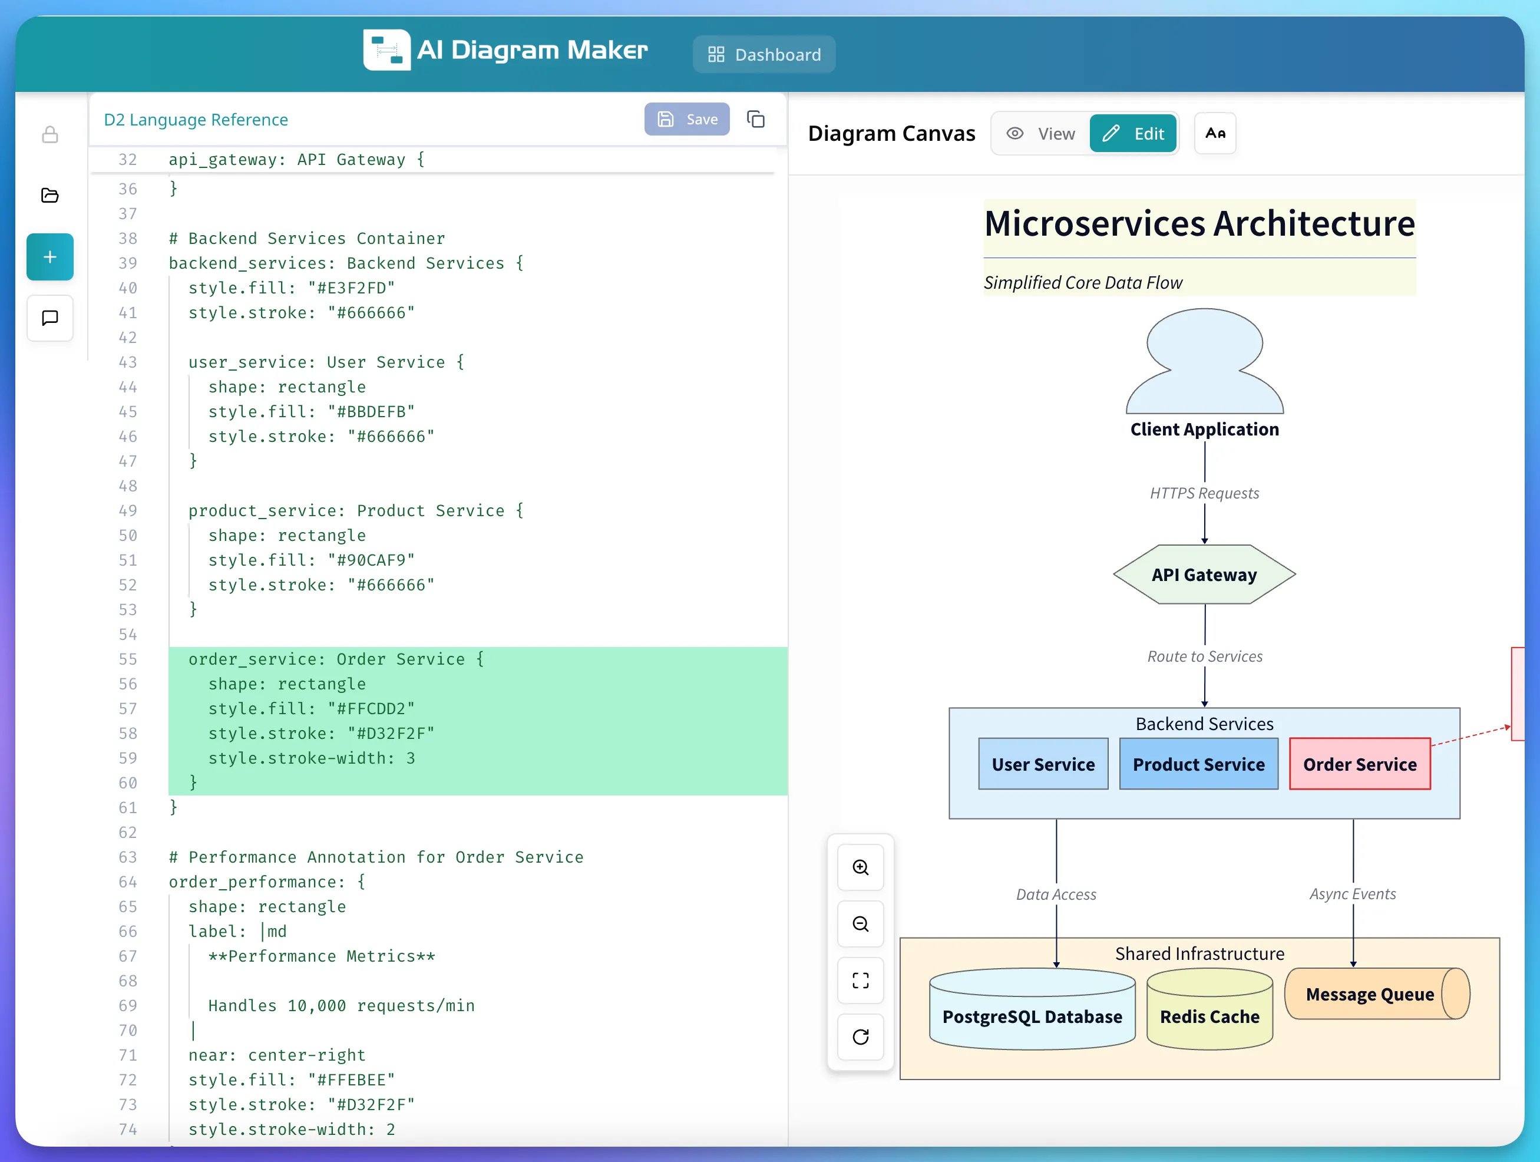Select the D2 Language Reference tab
Image resolution: width=1540 pixels, height=1162 pixels.
(x=196, y=119)
